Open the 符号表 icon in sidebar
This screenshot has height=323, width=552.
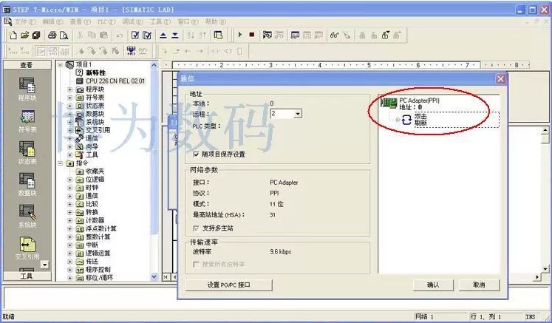[27, 120]
